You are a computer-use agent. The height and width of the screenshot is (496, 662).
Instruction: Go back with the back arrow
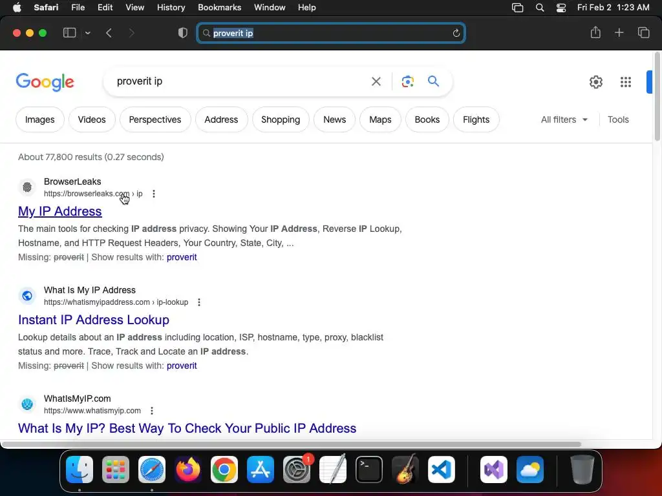click(x=109, y=33)
